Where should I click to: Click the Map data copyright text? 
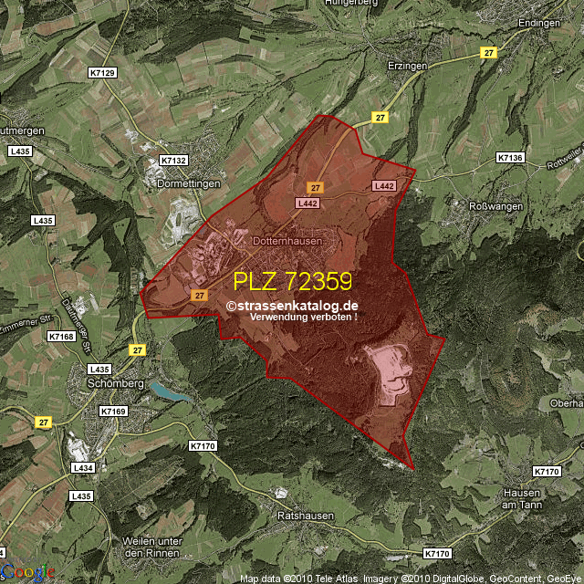[411, 579]
